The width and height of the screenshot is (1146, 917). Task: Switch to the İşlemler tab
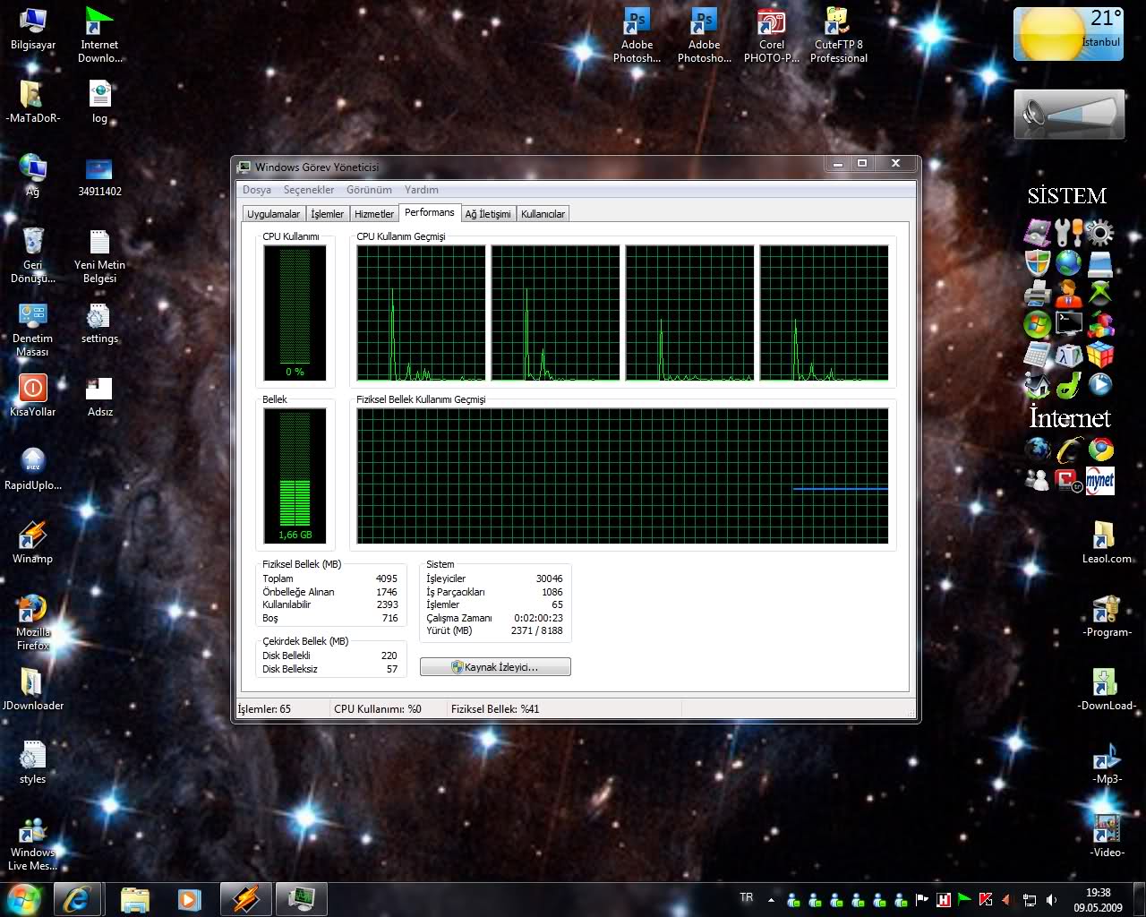point(327,214)
